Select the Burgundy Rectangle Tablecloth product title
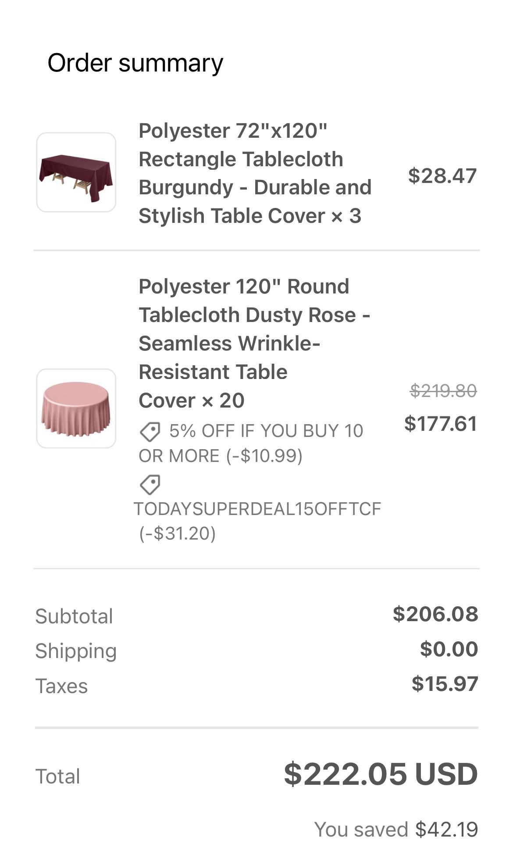 pos(255,173)
